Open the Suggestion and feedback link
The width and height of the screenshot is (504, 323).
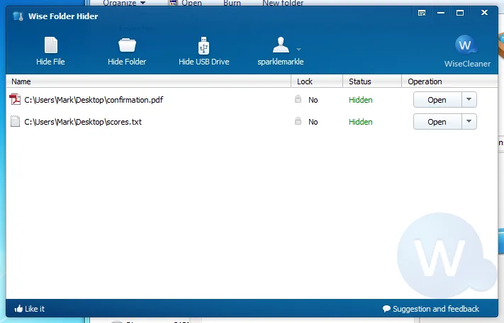(x=431, y=309)
